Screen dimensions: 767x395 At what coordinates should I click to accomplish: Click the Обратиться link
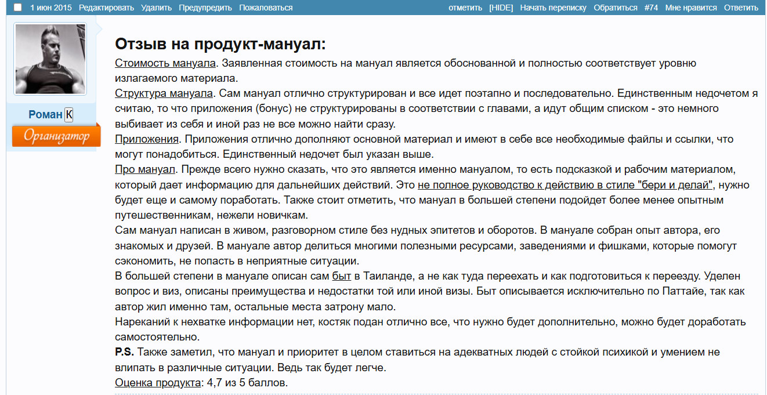click(x=615, y=8)
